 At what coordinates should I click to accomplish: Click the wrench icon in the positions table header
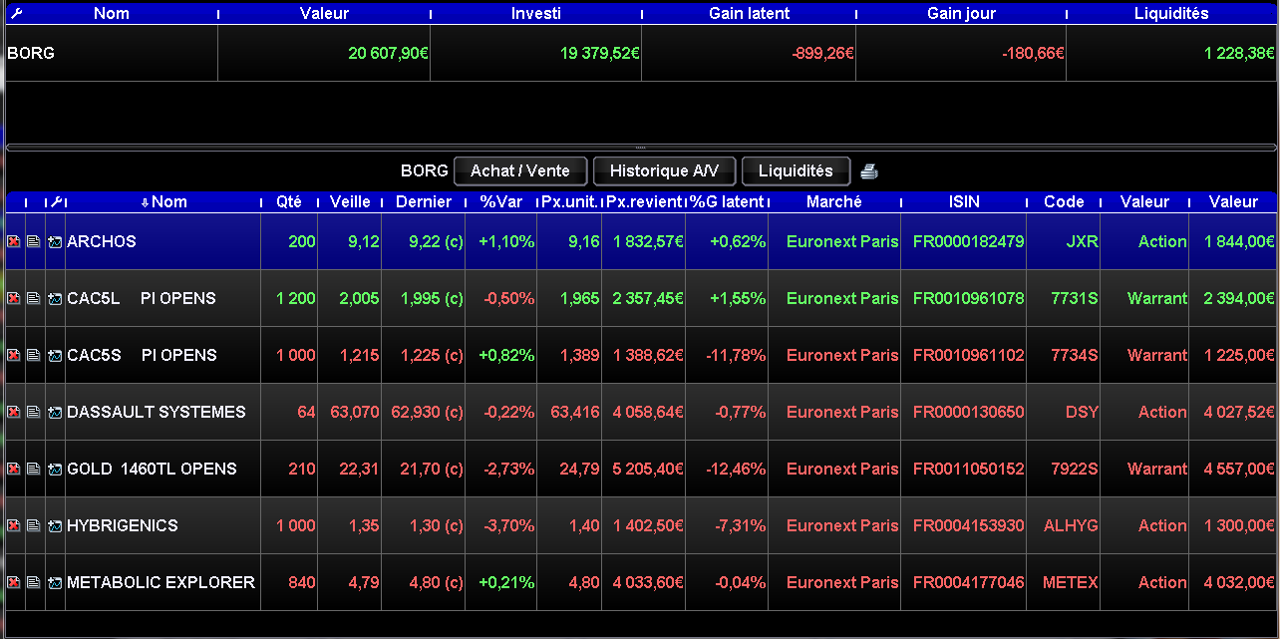point(56,201)
